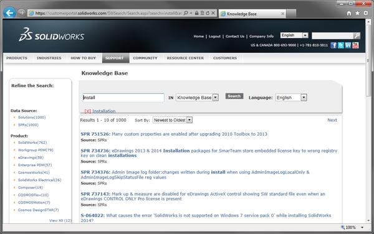The image size is (374, 234).
Task: Click the Company Info header link
Action: coord(261,37)
